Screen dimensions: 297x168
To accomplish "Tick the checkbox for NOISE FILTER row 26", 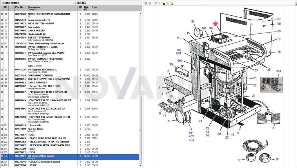I will (2, 14).
